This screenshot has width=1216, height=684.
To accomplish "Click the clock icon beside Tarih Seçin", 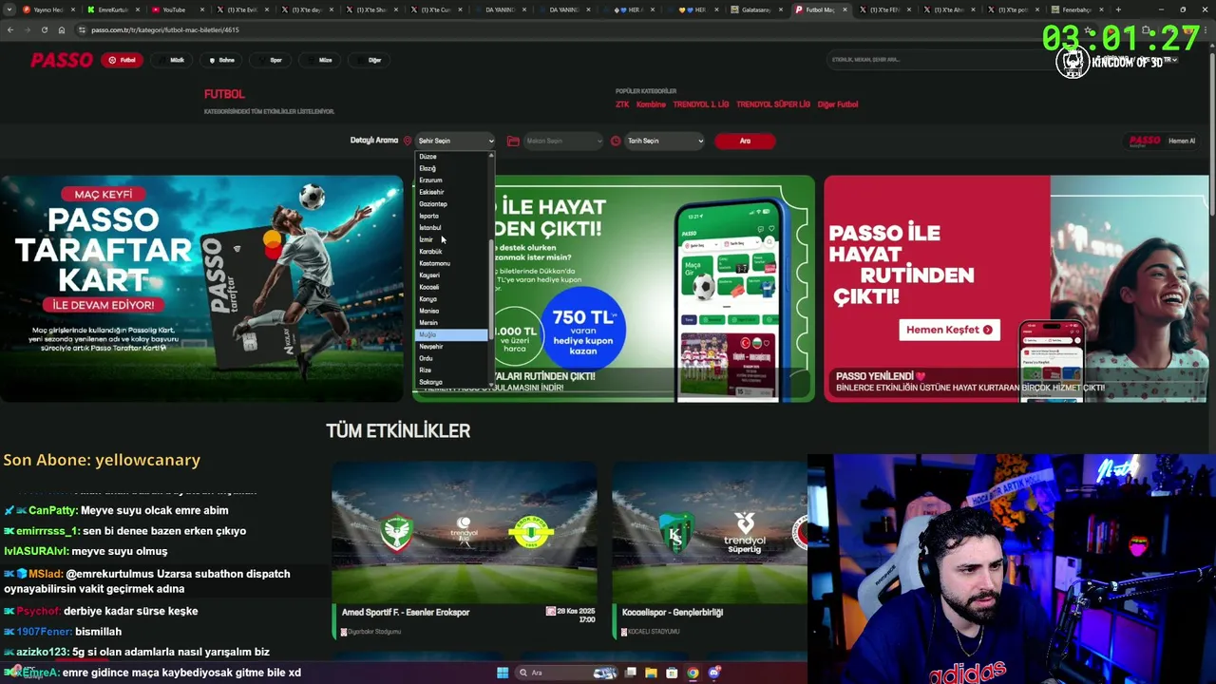I will click(x=616, y=141).
